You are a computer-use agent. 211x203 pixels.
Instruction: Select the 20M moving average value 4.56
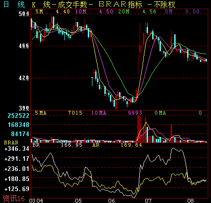pos(149,11)
